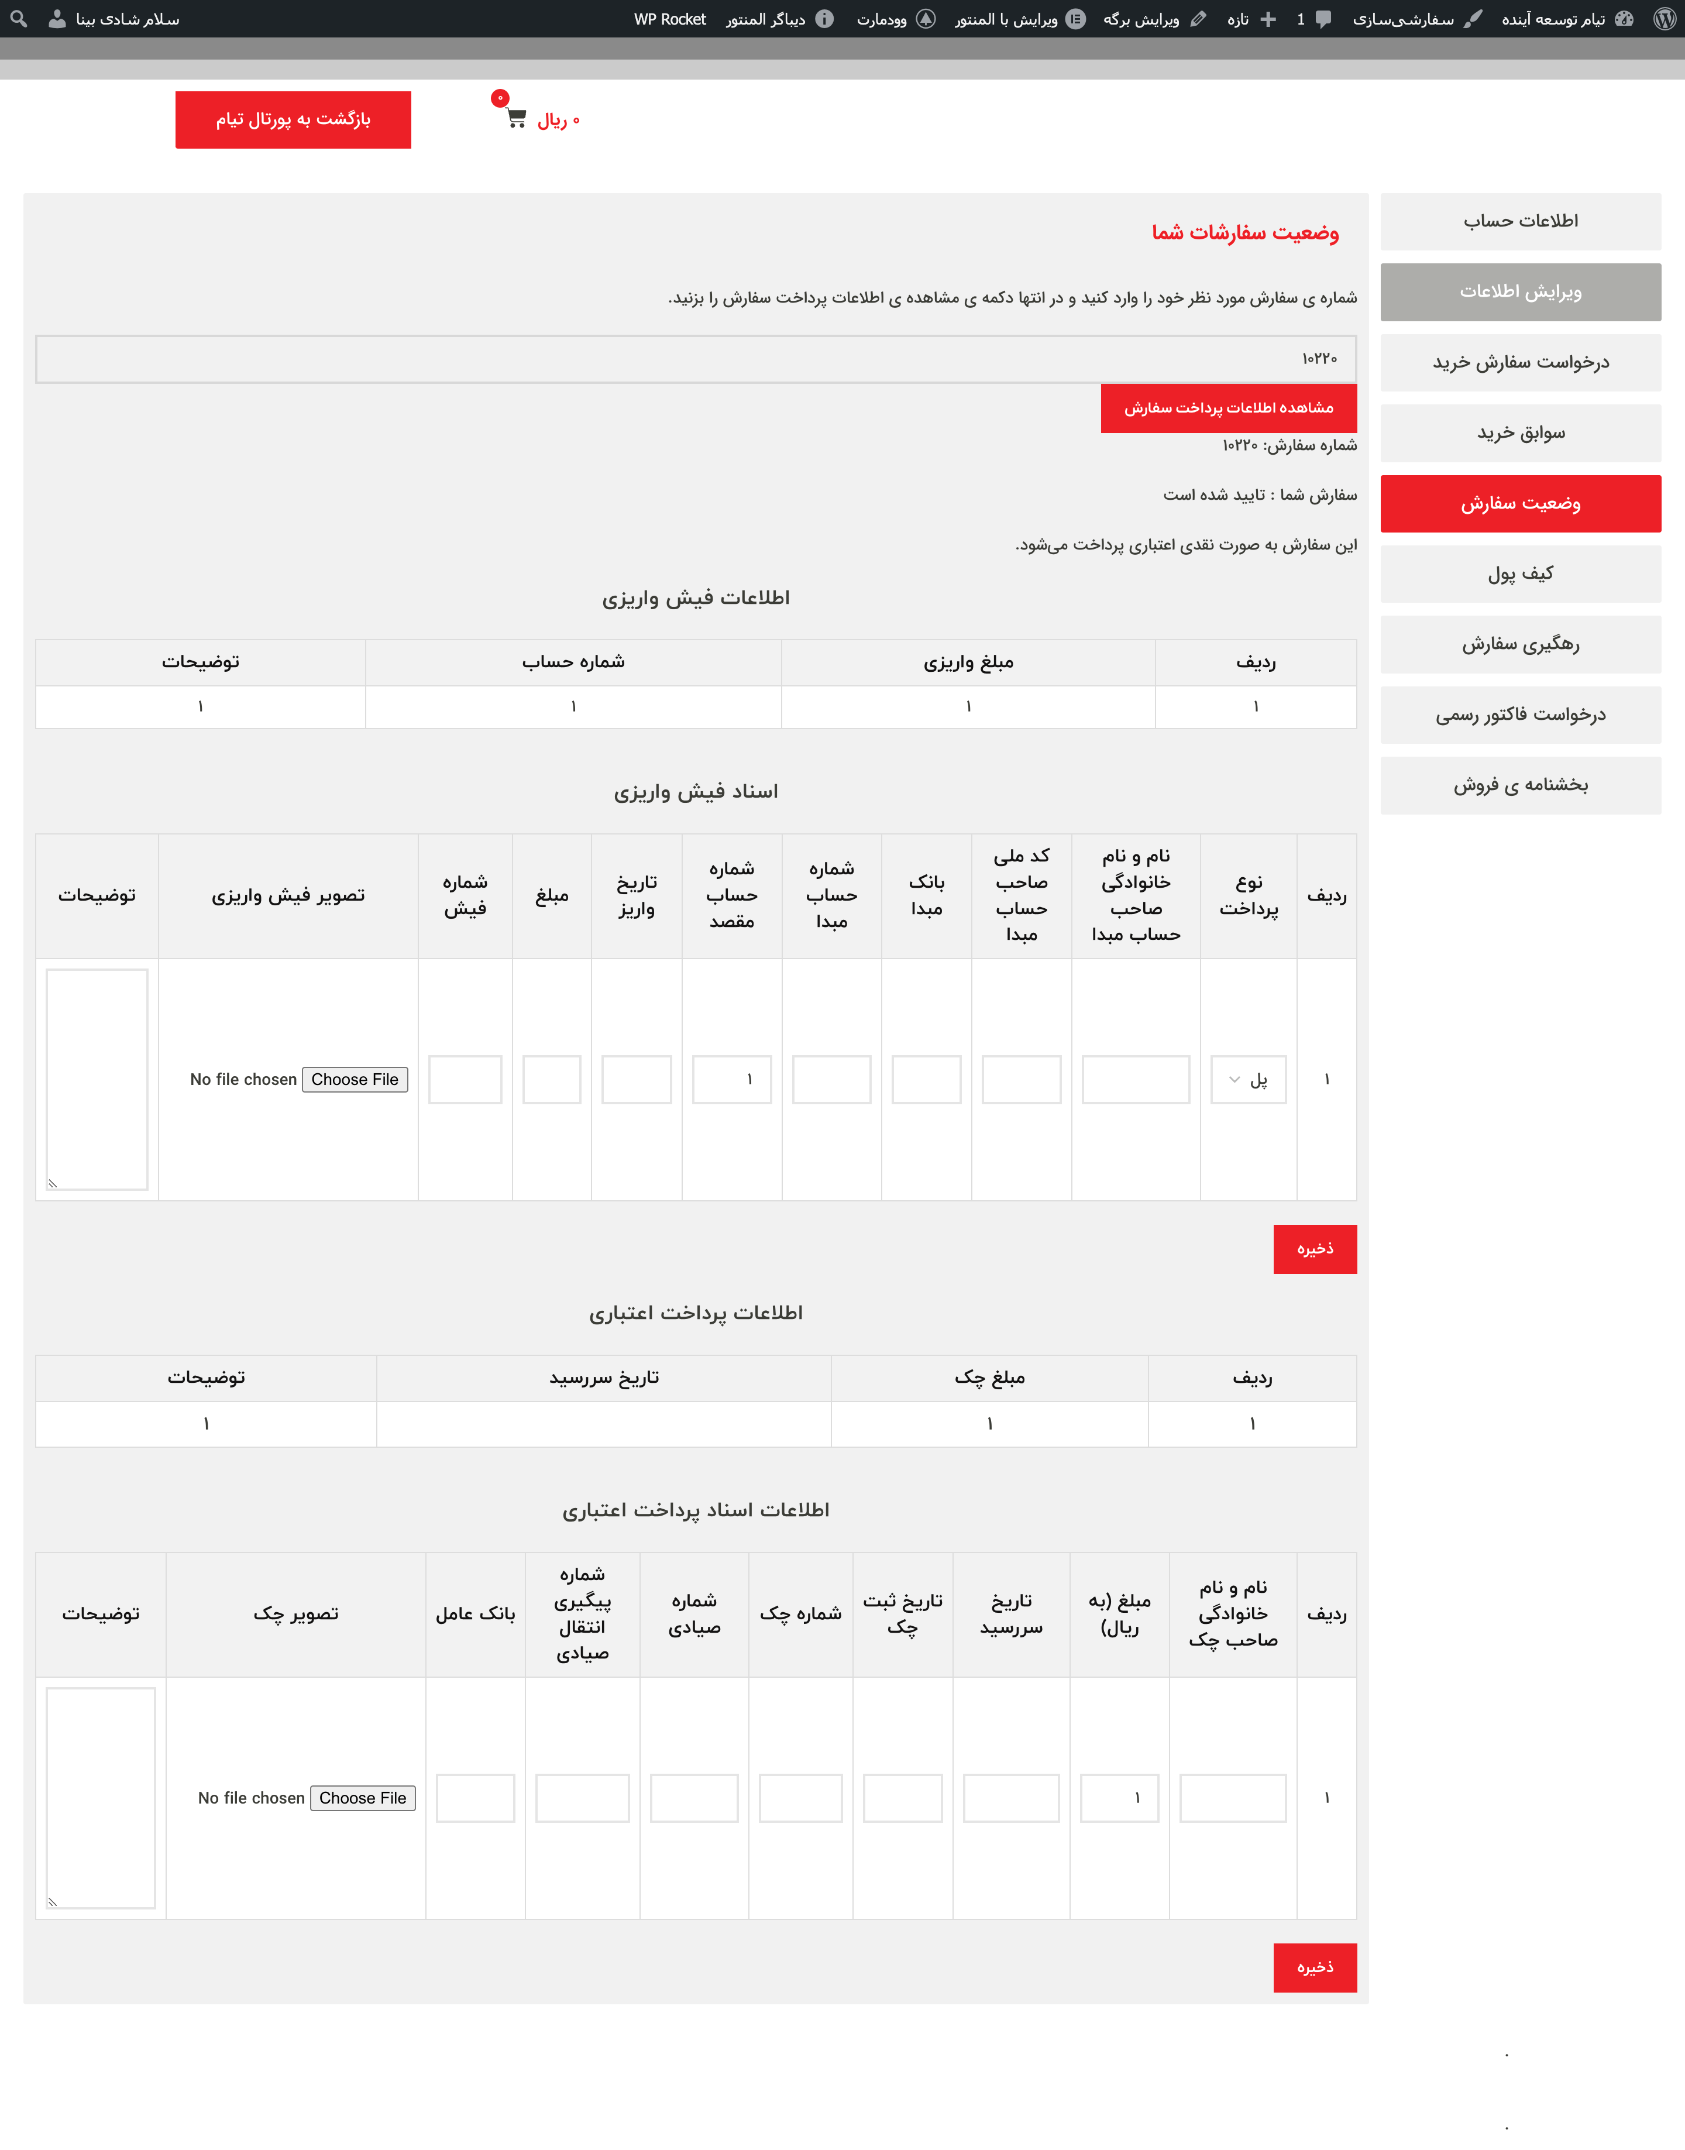
Task: Open بخشنامه ی فروش section
Action: tap(1520, 785)
